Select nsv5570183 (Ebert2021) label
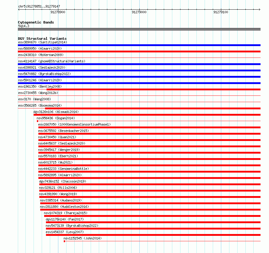 (x=58, y=156)
